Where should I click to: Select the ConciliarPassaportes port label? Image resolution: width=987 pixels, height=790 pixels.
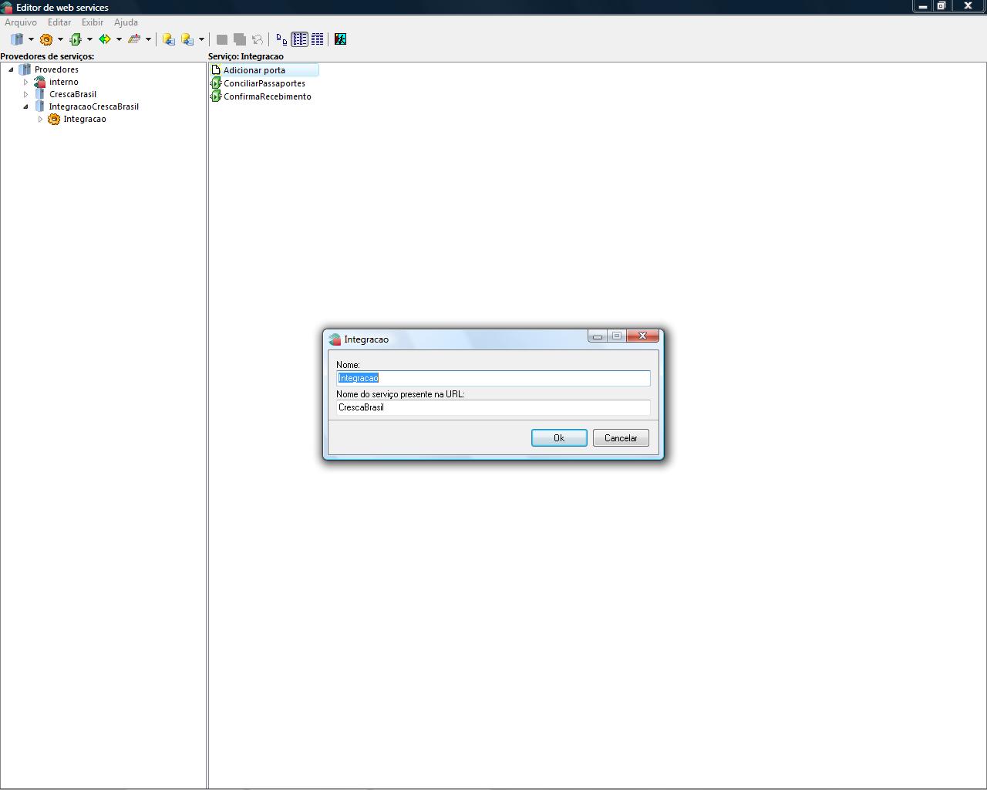pyautogui.click(x=264, y=83)
